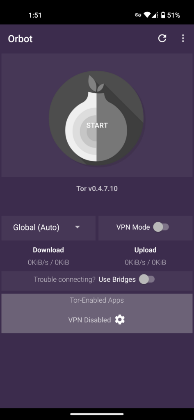Screen dimensions: 194x420
Task: Tap the cellular signal status icon
Action: pyautogui.click(x=155, y=15)
